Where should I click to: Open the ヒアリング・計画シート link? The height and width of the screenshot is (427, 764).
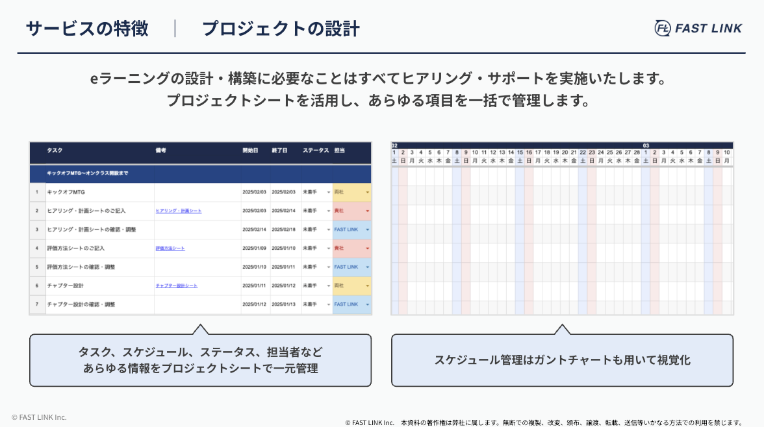(178, 211)
